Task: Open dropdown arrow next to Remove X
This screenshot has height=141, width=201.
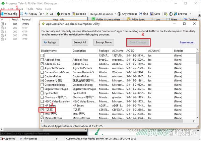Action: pyautogui.click(x=44, y=14)
